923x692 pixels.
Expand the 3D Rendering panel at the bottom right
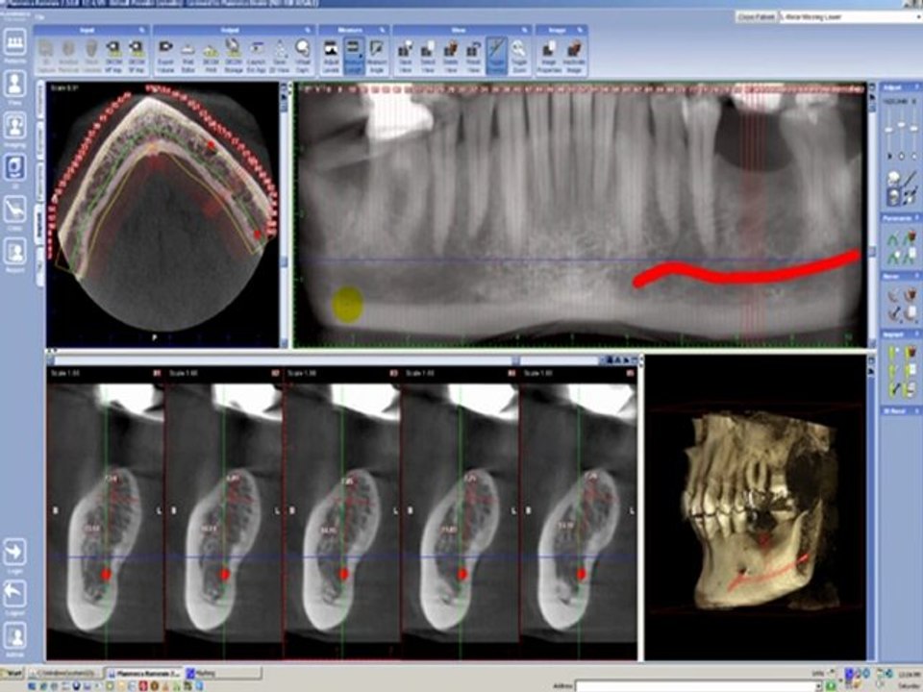click(916, 410)
